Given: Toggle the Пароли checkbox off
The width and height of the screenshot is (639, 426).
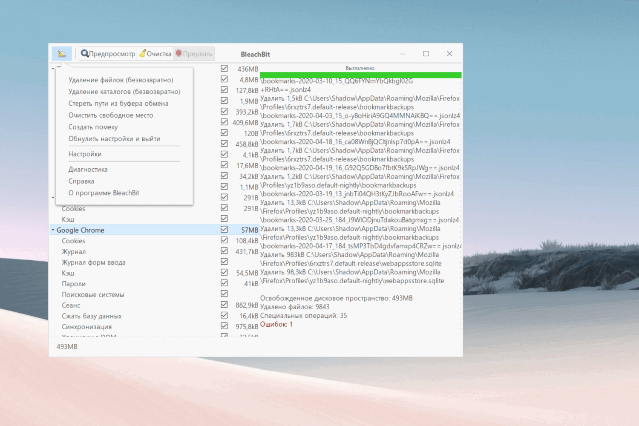Looking at the screenshot, I should pyautogui.click(x=224, y=283).
